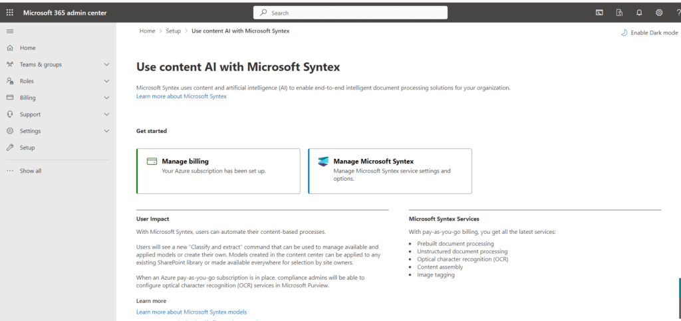Open the app launcher waffle icon

(9, 13)
